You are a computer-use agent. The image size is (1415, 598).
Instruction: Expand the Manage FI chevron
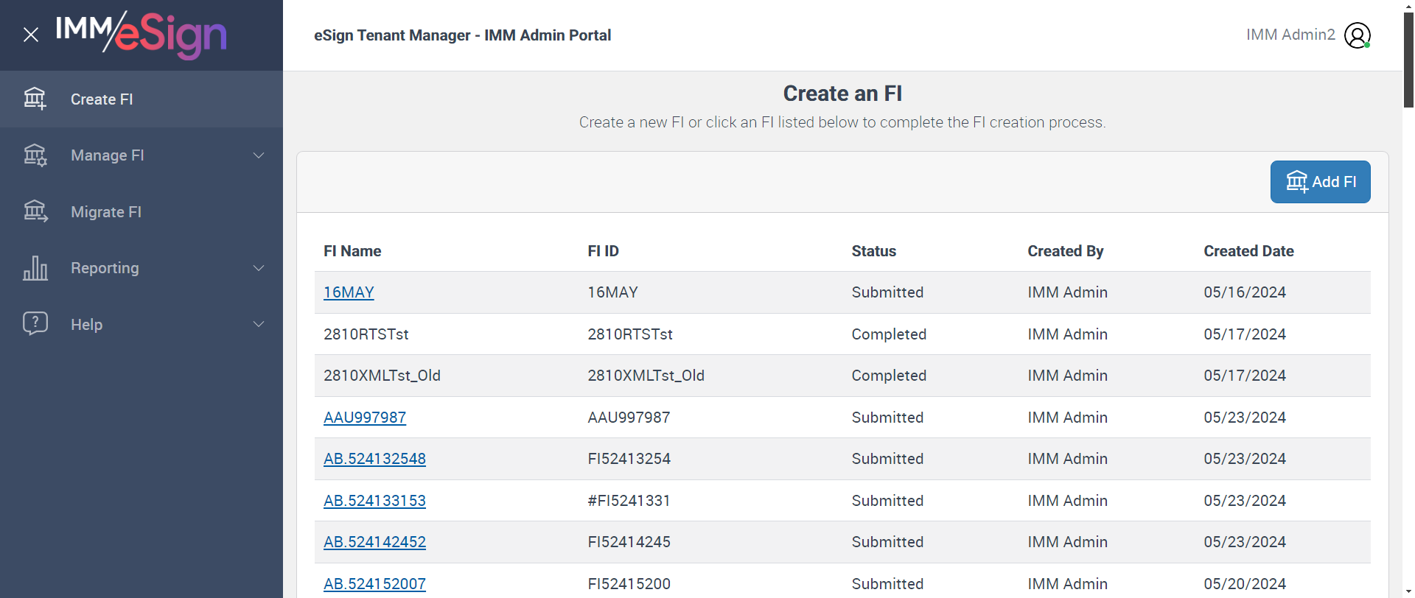click(259, 155)
